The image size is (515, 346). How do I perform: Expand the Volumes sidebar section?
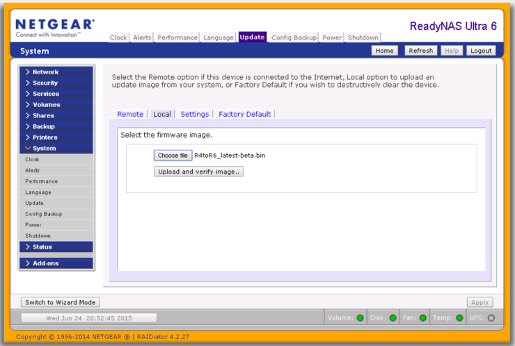point(56,105)
